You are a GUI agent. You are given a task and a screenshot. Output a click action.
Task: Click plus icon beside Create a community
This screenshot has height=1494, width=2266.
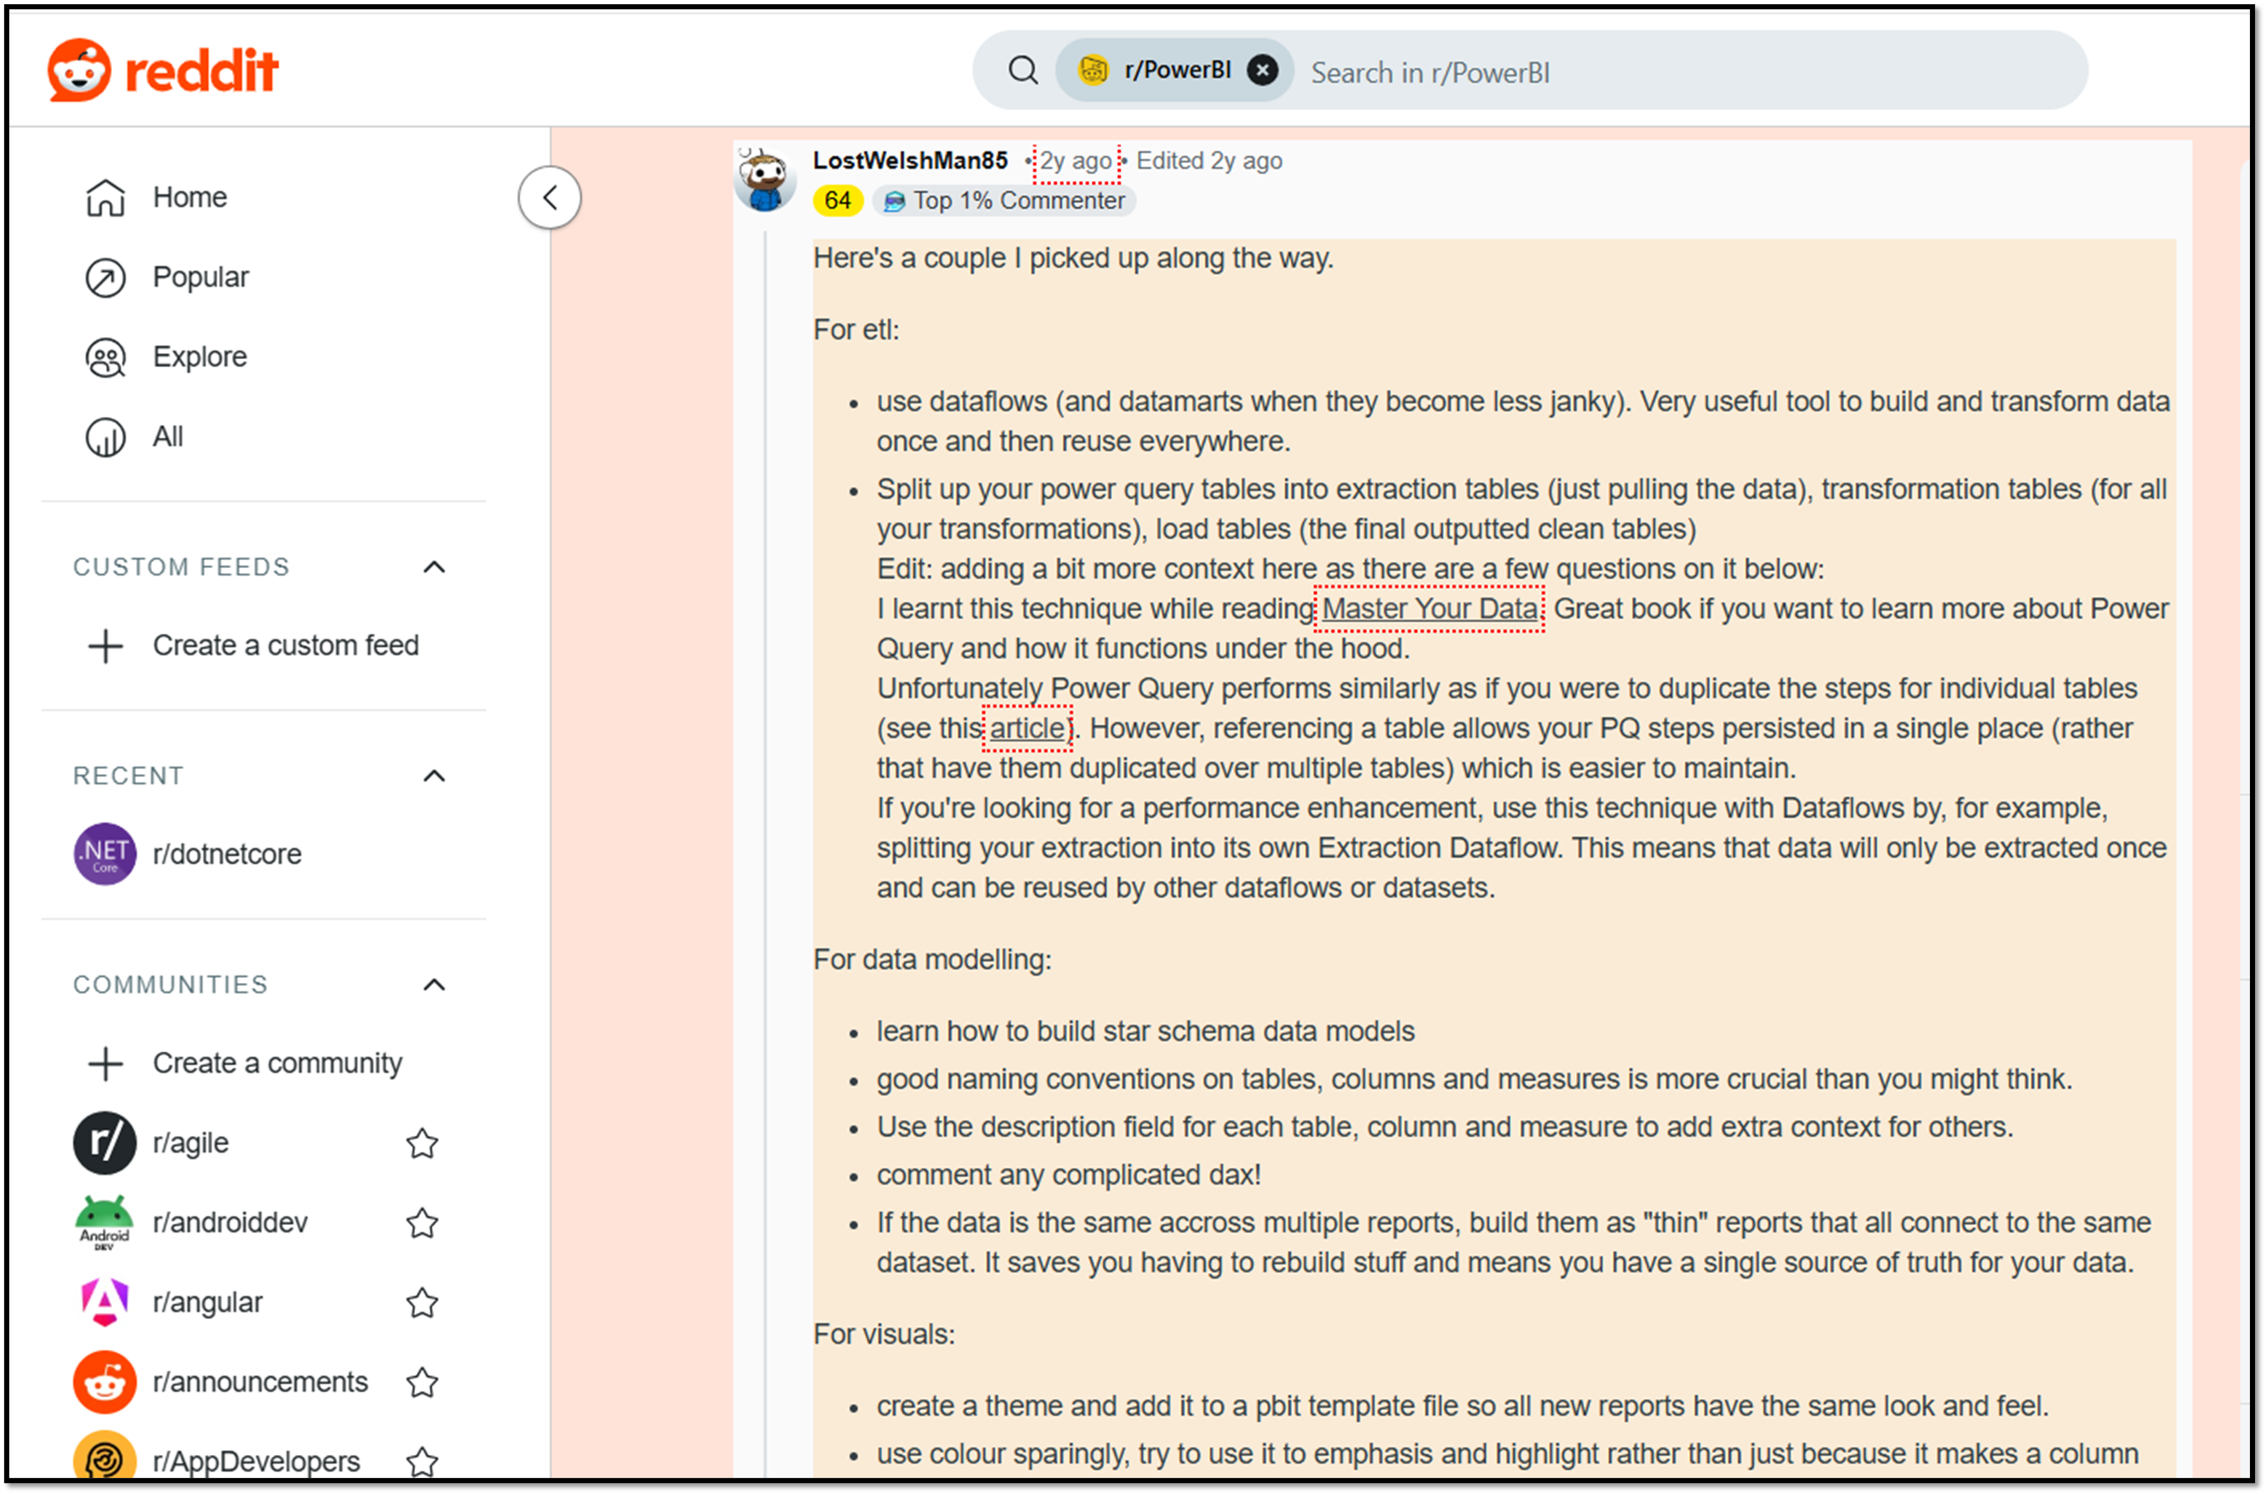tap(104, 1064)
